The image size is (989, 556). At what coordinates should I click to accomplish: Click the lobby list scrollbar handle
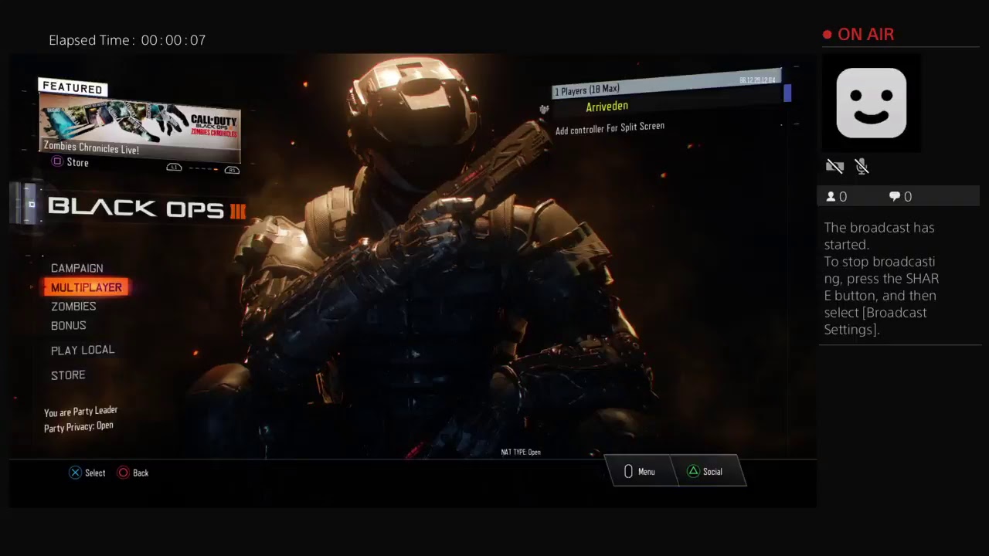click(787, 93)
